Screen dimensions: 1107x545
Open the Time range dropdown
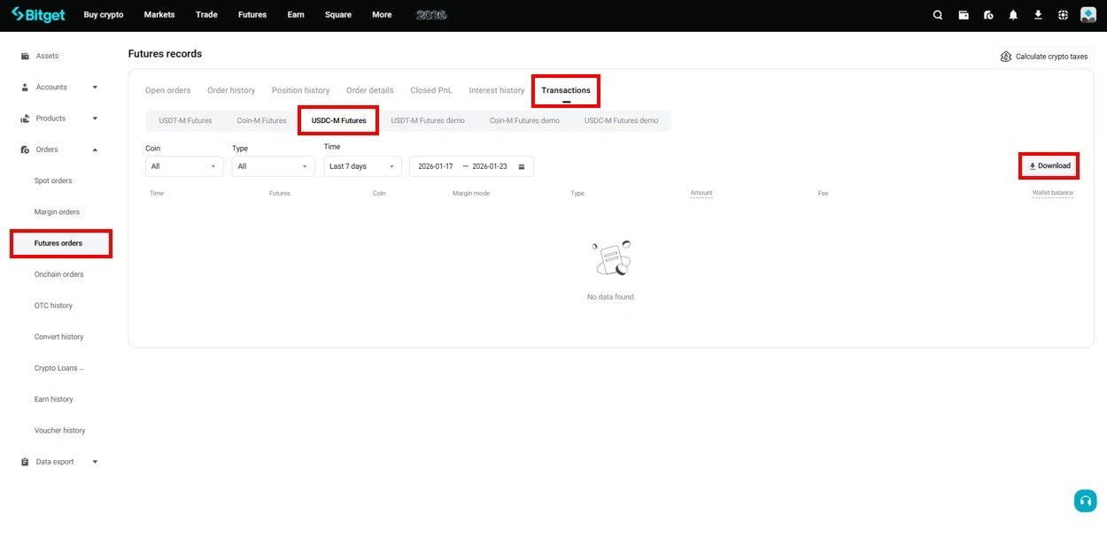click(x=362, y=166)
